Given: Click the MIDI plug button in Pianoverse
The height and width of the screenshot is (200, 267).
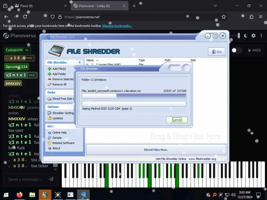Looking at the screenshot, I should click(254, 50).
